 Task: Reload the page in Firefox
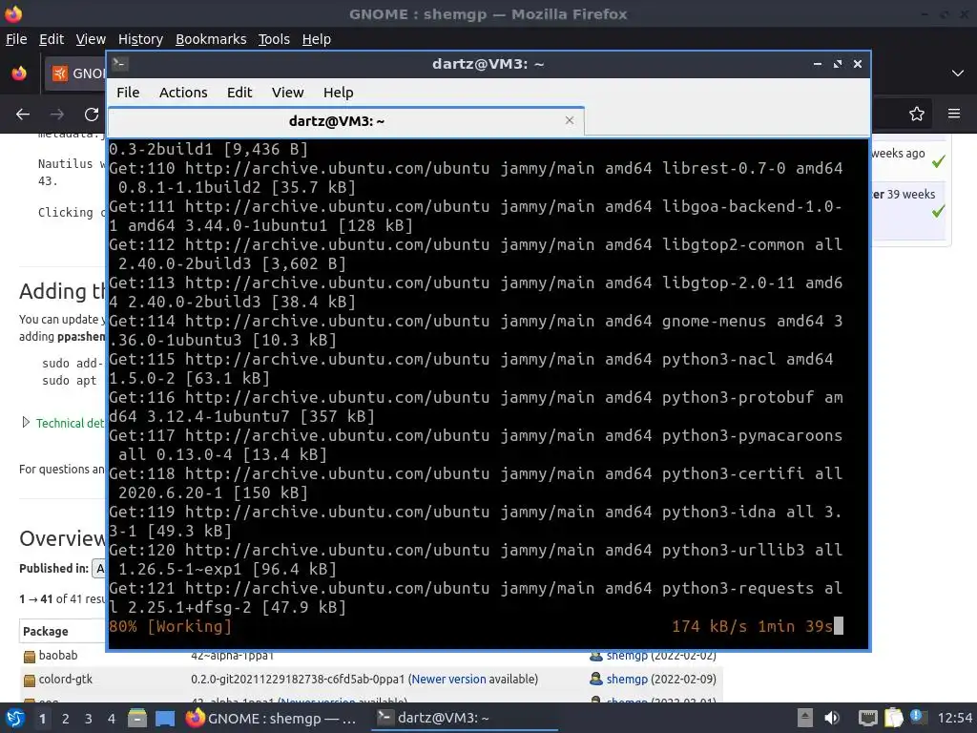(x=92, y=115)
